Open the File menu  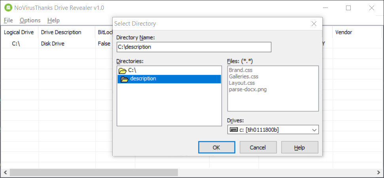tap(8, 20)
